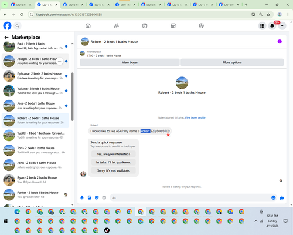Open the Facebook search icon
This screenshot has width=293, height=235.
tap(17, 26)
